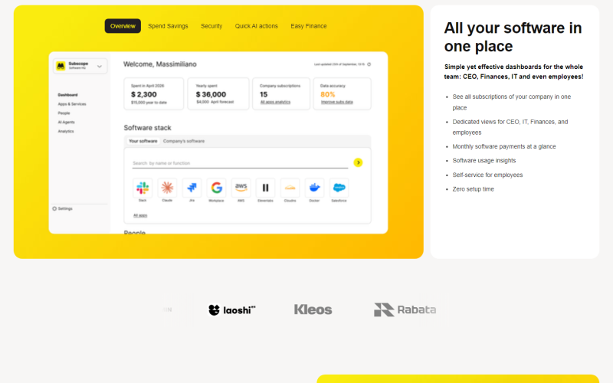Click the Welcome, Massimiliano heading
613x383 pixels.
[x=160, y=64]
